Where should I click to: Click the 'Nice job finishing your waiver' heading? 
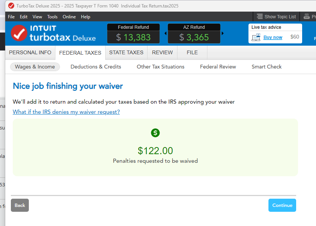point(68,86)
